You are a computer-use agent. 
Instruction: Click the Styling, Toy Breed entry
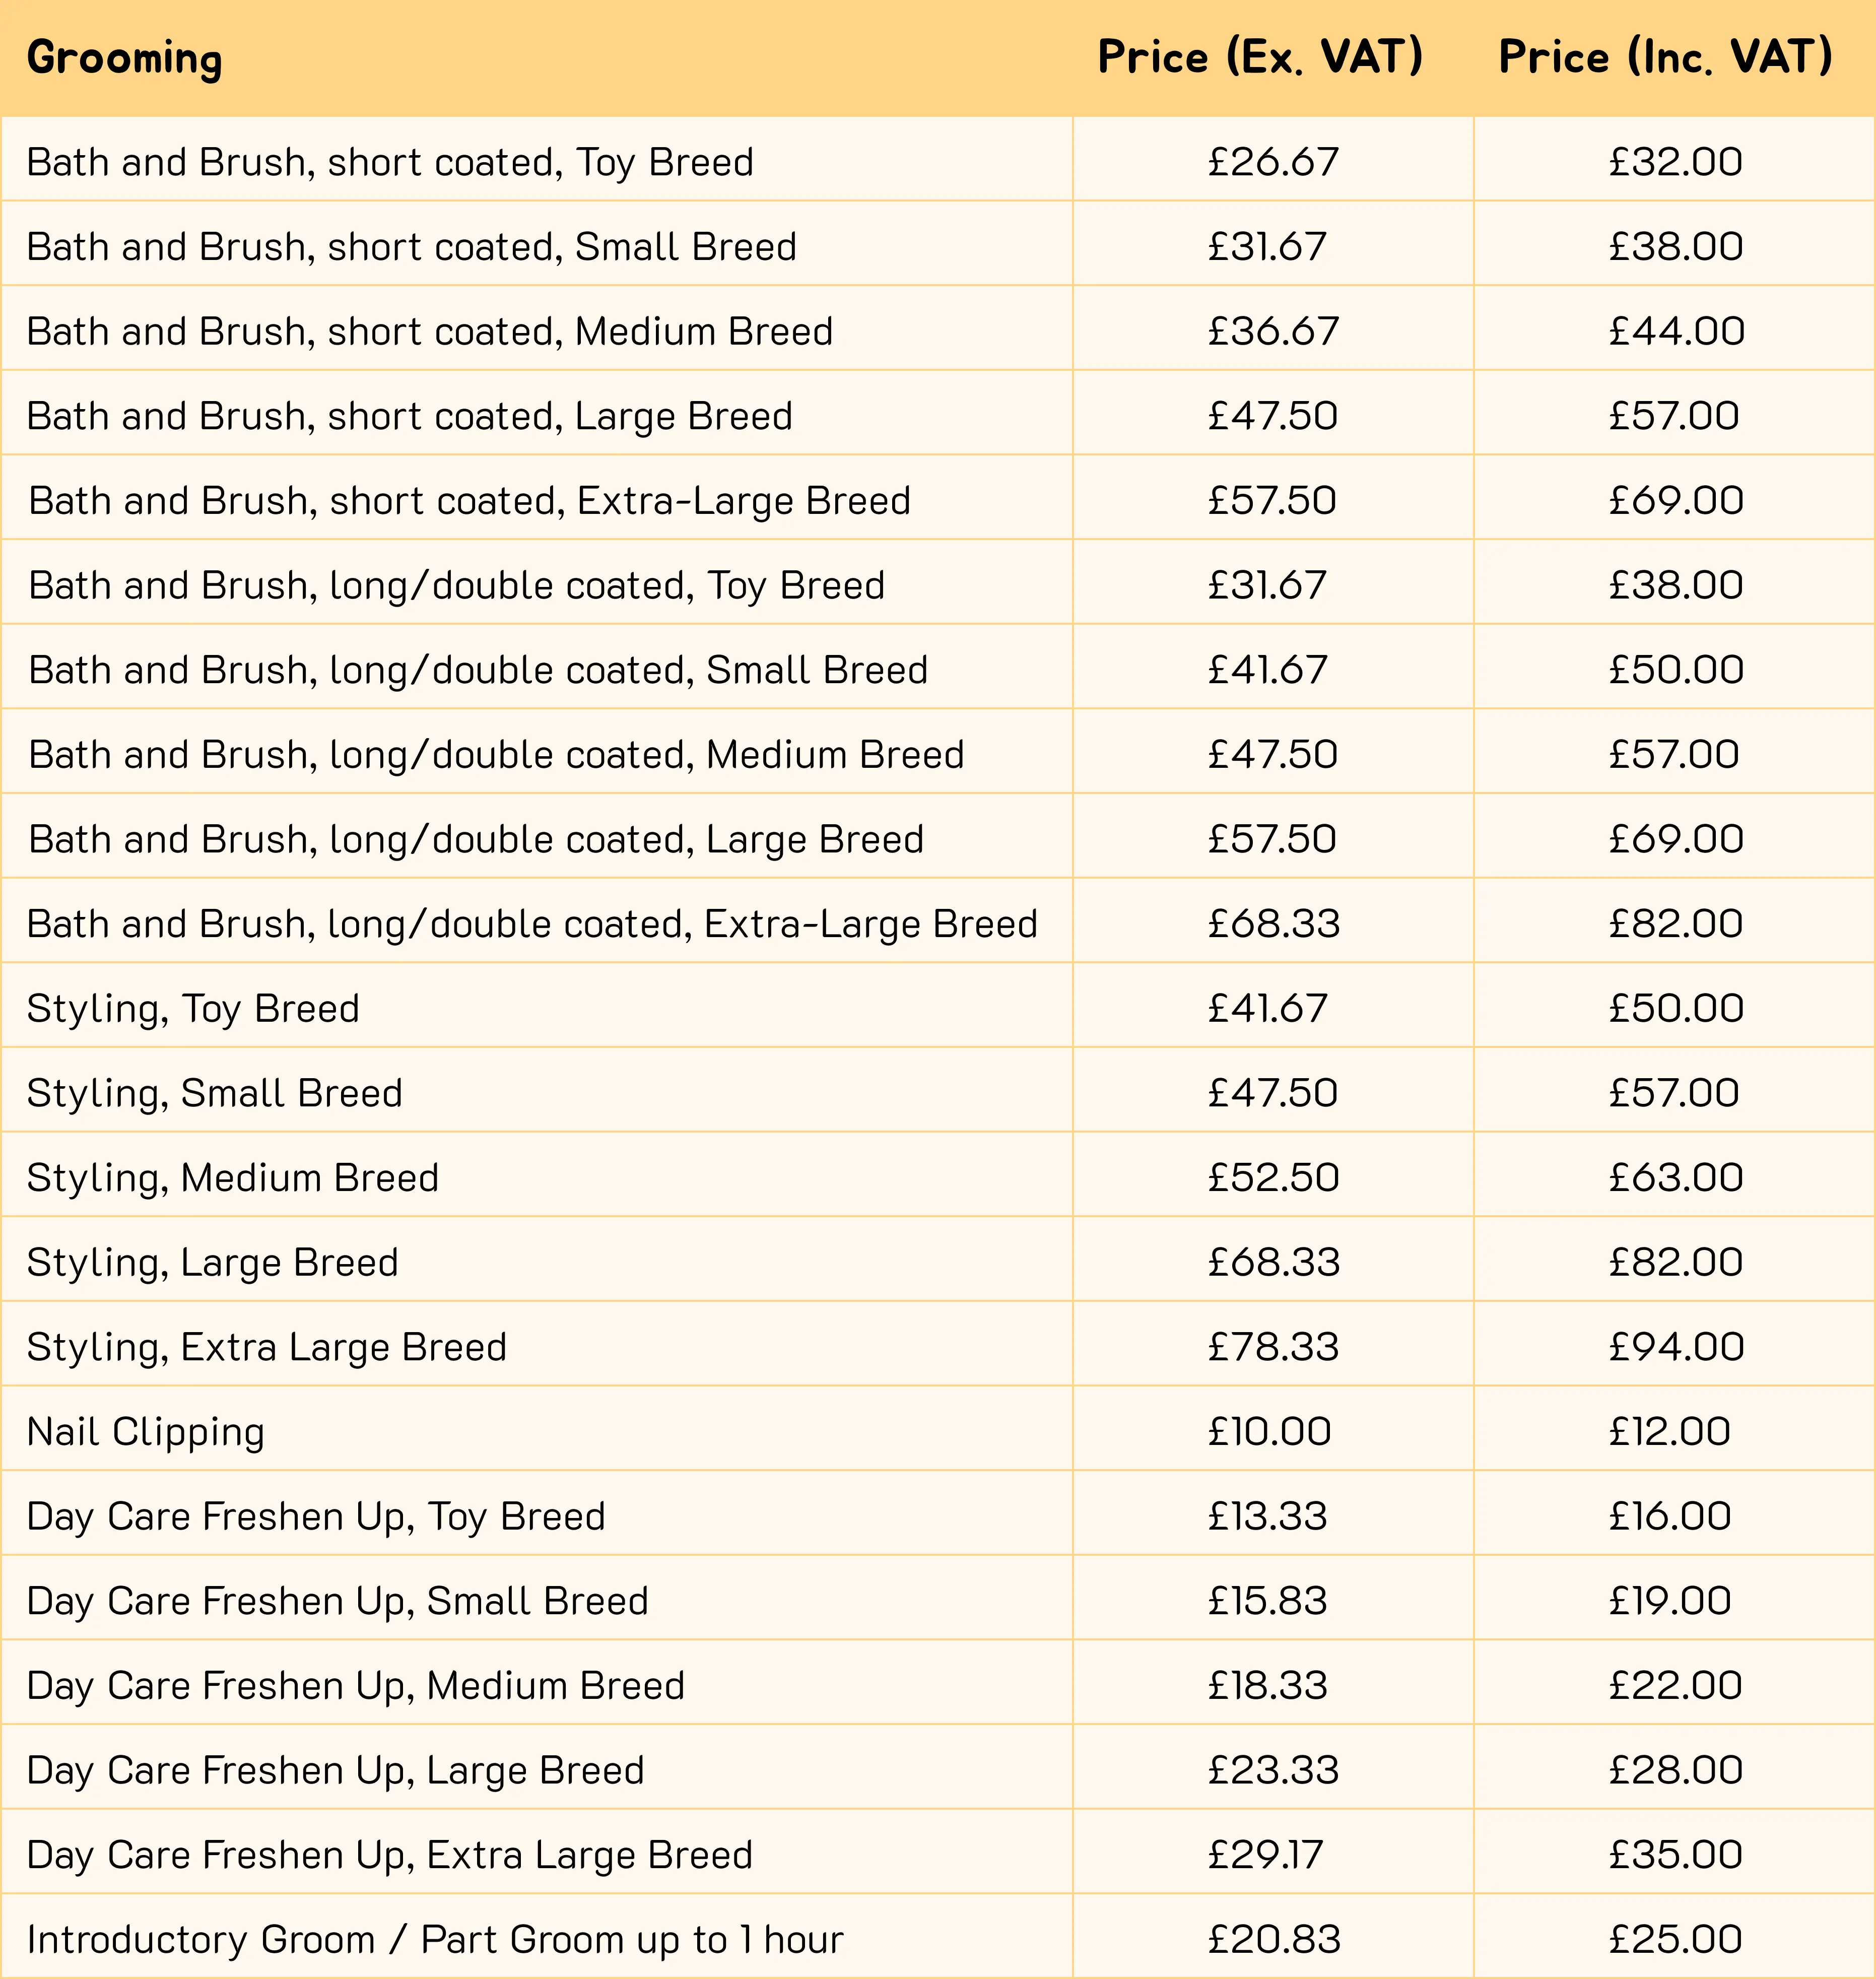pos(193,1008)
